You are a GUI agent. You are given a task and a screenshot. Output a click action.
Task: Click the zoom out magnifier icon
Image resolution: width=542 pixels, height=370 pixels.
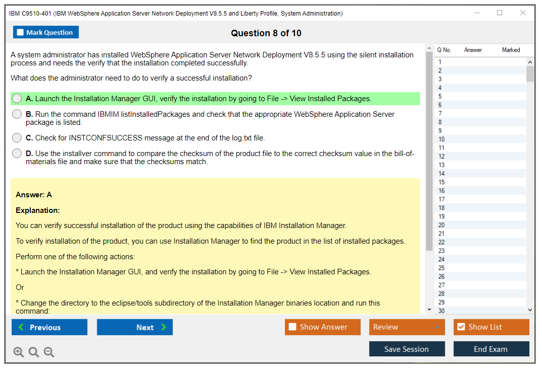pyautogui.click(x=49, y=352)
